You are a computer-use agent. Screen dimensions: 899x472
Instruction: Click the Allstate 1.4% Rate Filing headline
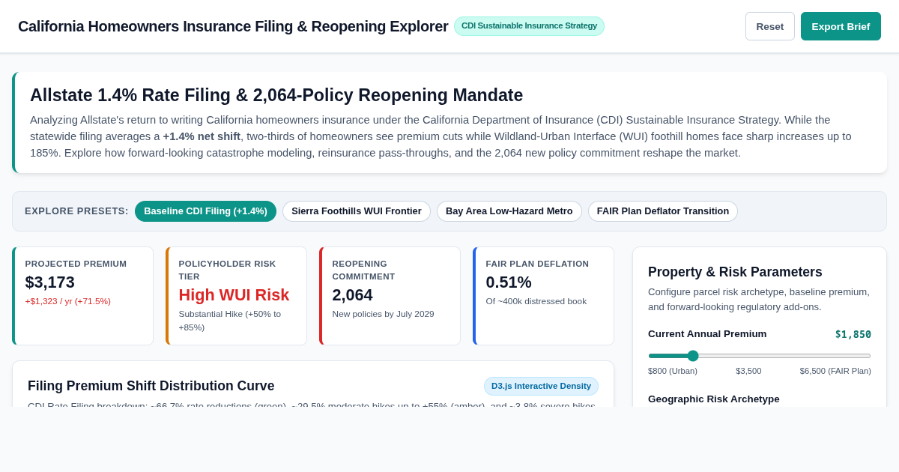click(276, 95)
